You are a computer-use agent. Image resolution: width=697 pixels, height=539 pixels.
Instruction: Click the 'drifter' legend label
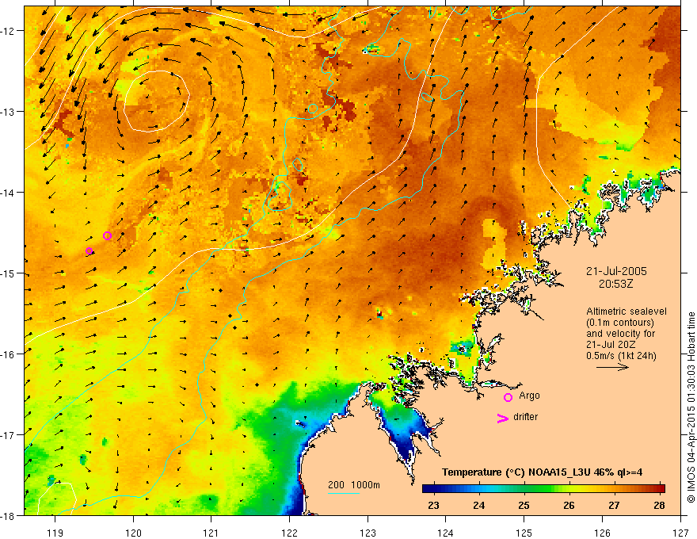(x=525, y=417)
